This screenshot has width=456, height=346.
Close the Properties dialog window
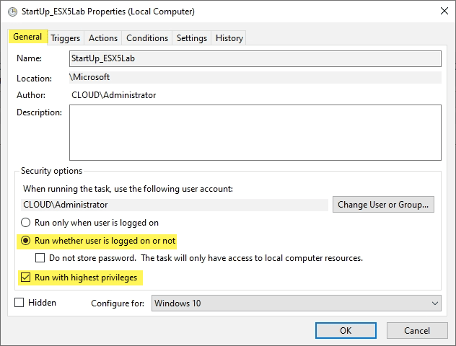439,12
